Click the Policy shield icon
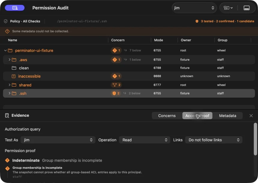The image size is (258, 183). click(x=6, y=21)
